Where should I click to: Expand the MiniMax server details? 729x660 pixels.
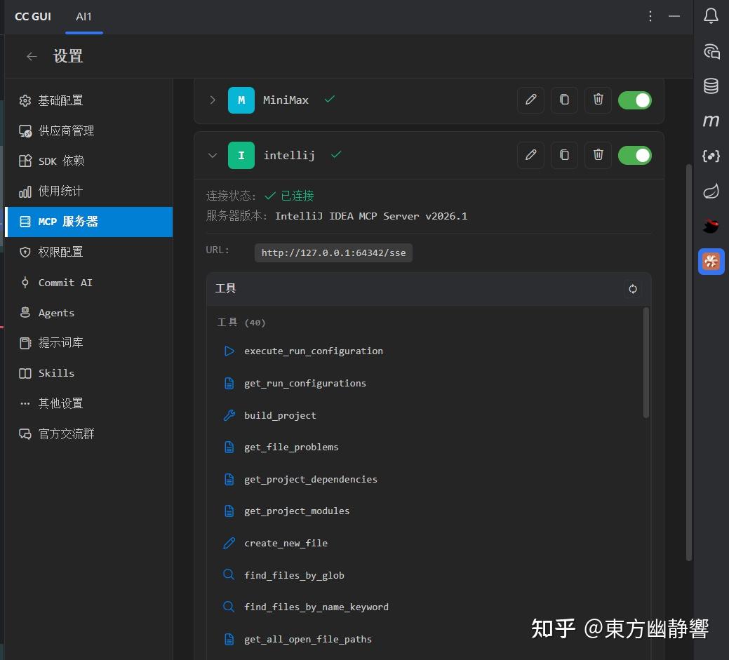tap(213, 100)
